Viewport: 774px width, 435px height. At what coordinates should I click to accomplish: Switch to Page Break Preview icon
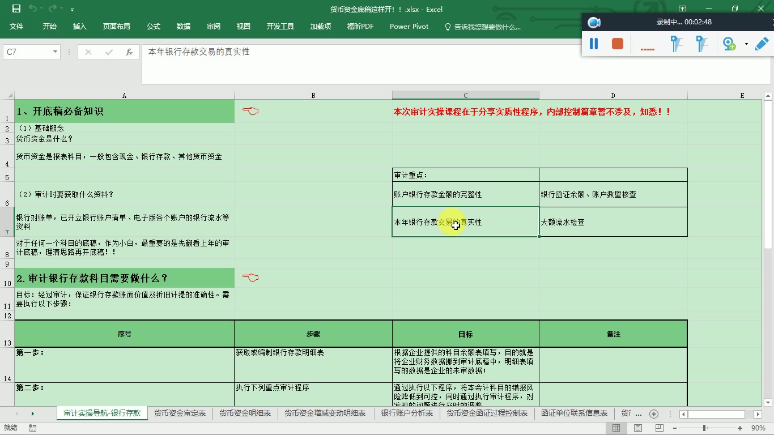660,428
